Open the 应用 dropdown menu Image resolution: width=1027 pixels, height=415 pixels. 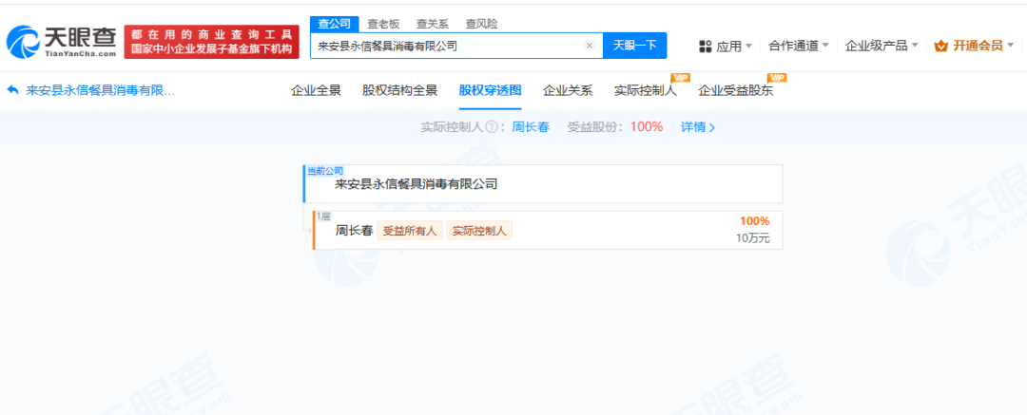click(726, 46)
